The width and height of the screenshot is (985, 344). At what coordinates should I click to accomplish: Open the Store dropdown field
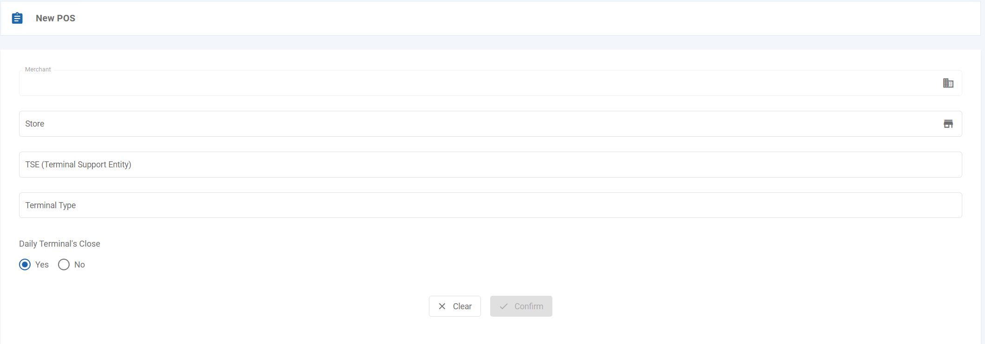(464, 124)
